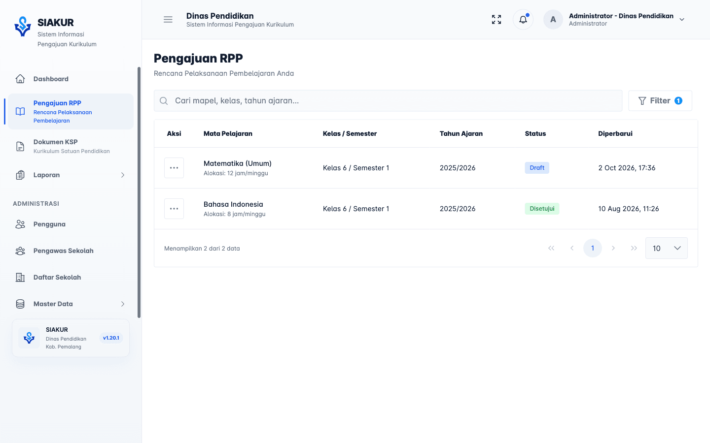Image resolution: width=710 pixels, height=443 pixels.
Task: Jump to the last page arrow
Action: point(634,248)
